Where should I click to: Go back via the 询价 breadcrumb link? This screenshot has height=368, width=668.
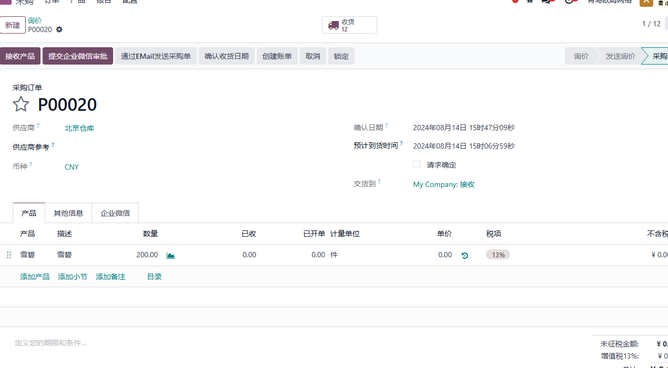coord(35,20)
